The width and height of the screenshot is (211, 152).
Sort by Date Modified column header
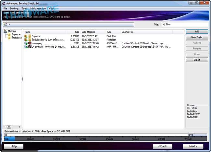coord(93,32)
